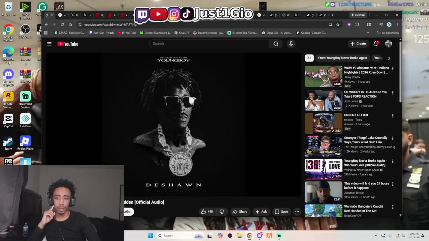
Task: Click the Recycle Bin desktop icon
Action: pyautogui.click(x=8, y=9)
